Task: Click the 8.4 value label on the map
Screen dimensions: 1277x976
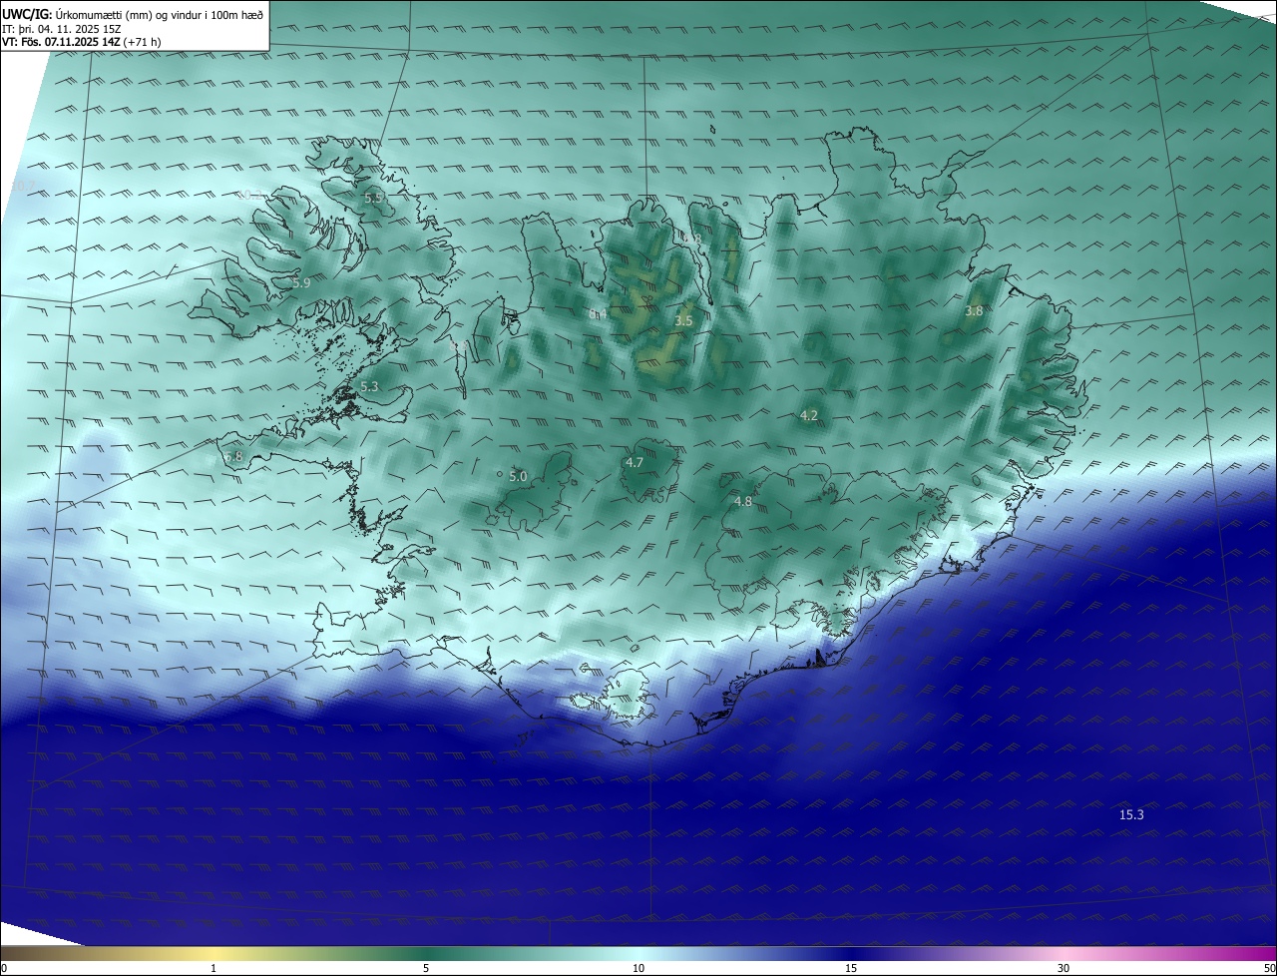Action: point(598,314)
